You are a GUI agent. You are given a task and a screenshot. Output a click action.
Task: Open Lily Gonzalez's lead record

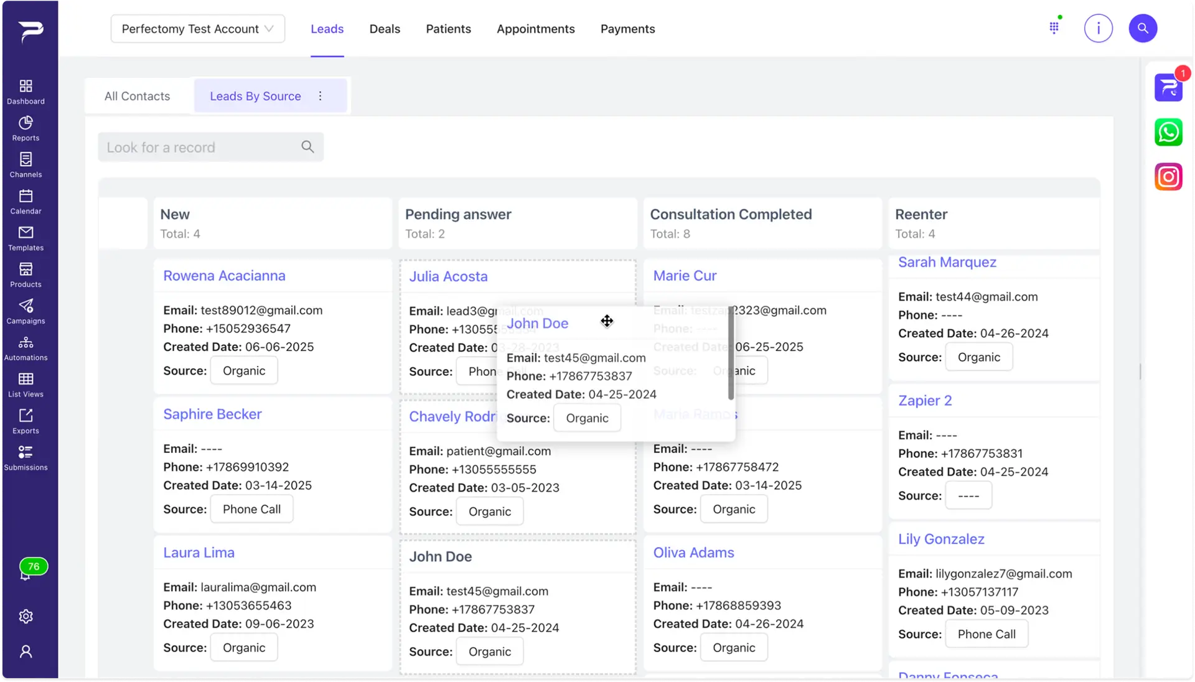(x=941, y=539)
